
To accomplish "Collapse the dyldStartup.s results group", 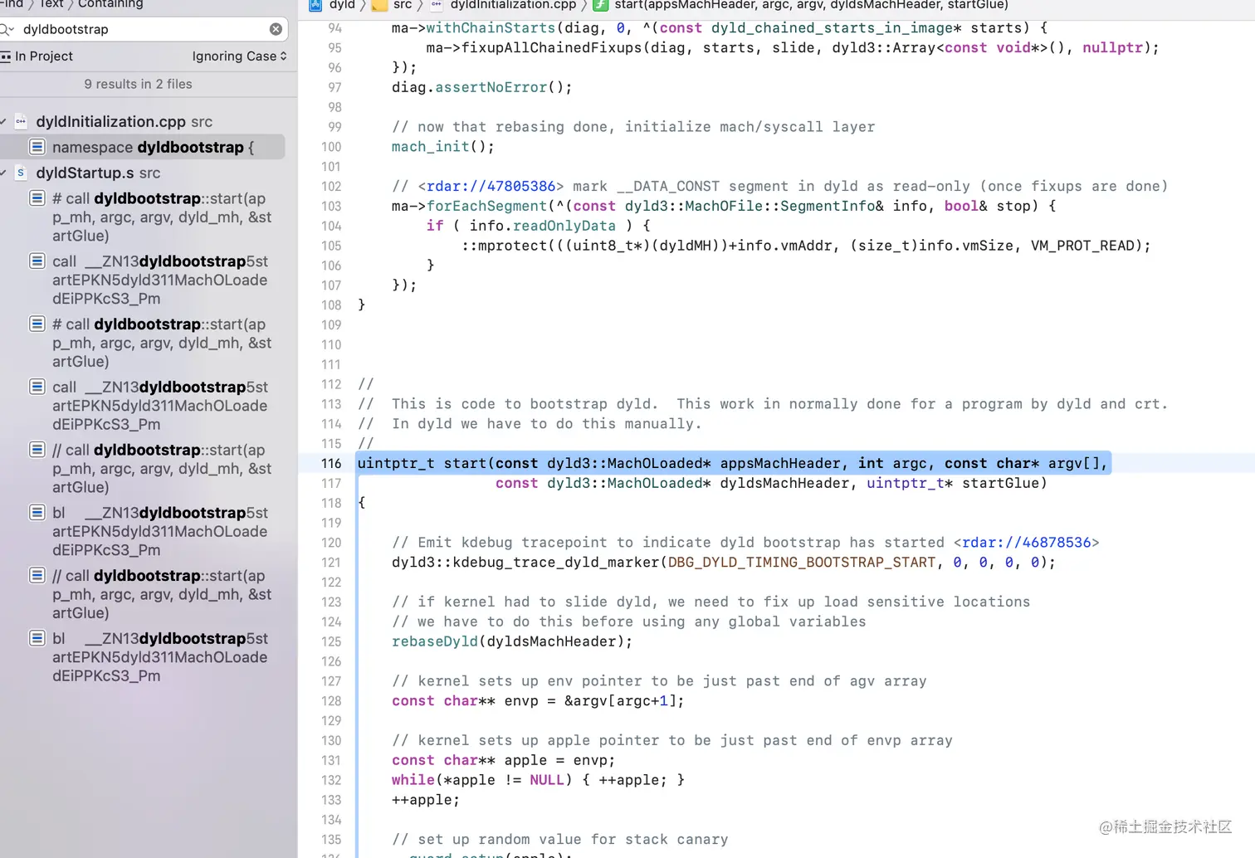I will [3, 173].
